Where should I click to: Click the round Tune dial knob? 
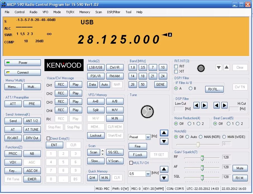click(x=147, y=112)
